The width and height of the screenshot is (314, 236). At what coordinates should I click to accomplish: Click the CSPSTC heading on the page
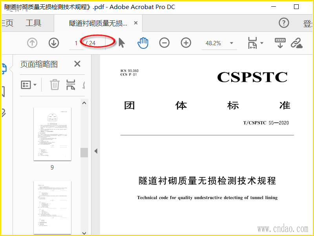(x=252, y=77)
